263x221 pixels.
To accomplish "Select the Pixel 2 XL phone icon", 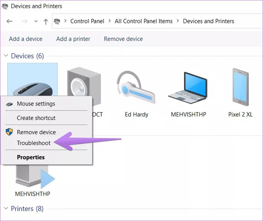I will pyautogui.click(x=241, y=87).
